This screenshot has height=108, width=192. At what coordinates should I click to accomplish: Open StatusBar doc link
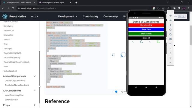pyautogui.click(x=8, y=35)
